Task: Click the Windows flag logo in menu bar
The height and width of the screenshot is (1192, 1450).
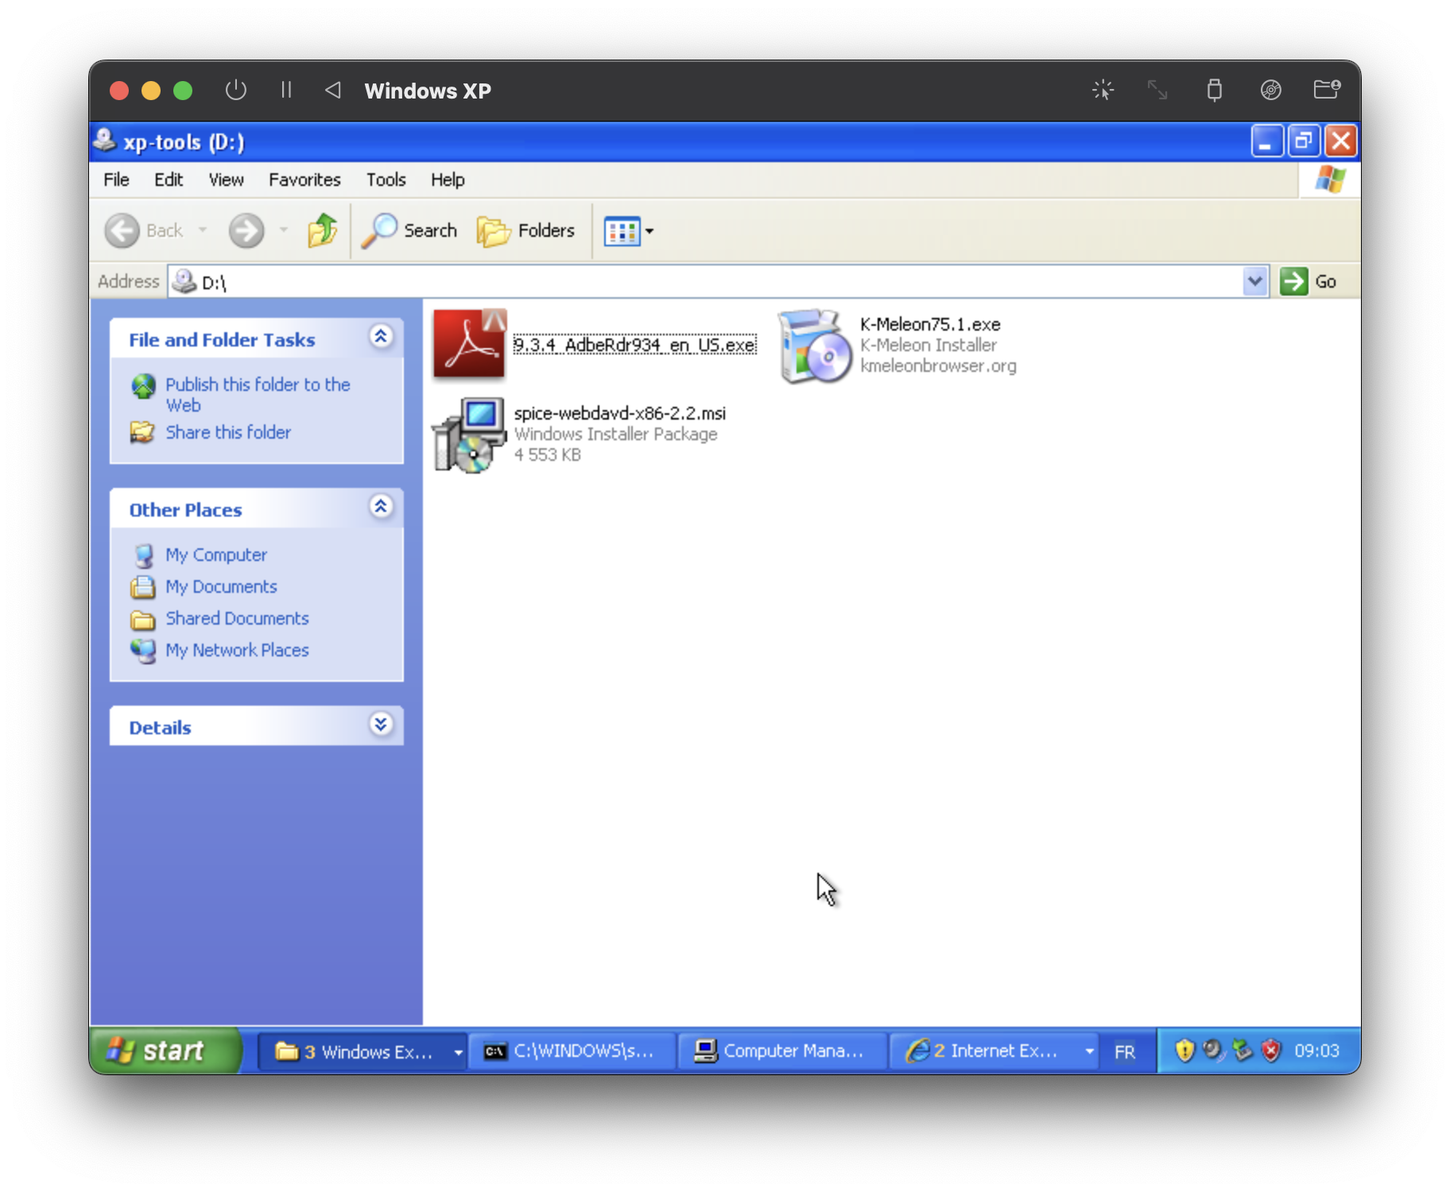Action: coord(1330,180)
